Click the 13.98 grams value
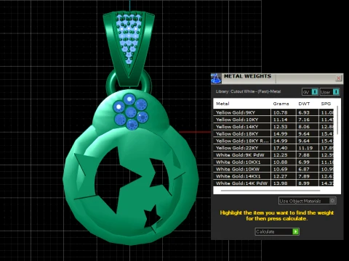349x261 pixels. [281, 183]
